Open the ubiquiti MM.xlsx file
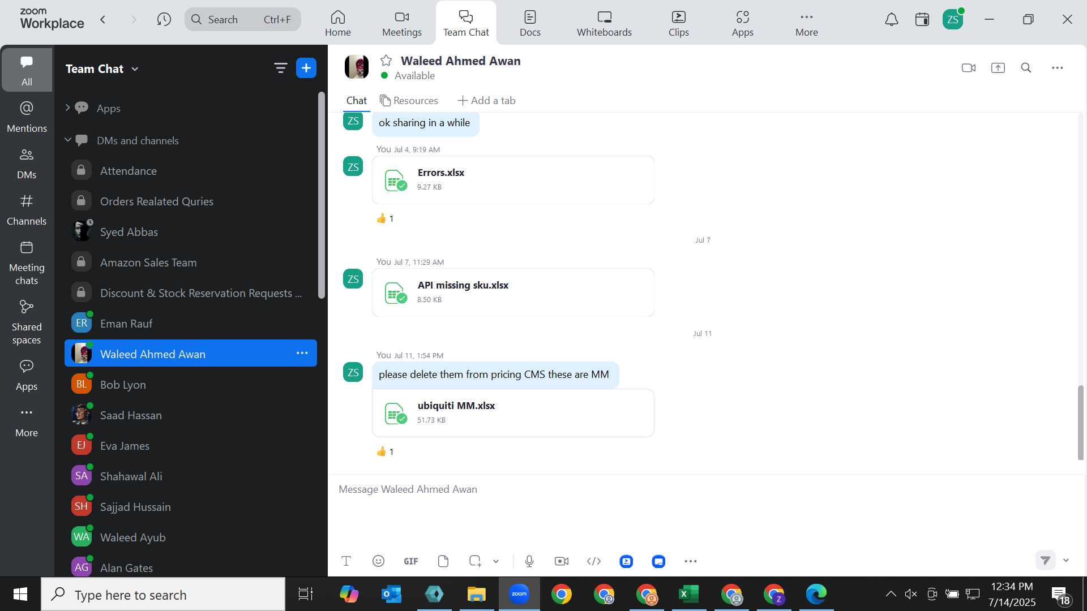 [x=513, y=413]
